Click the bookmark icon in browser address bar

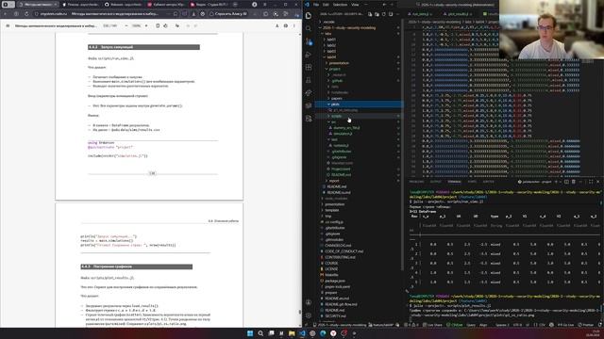(176, 14)
